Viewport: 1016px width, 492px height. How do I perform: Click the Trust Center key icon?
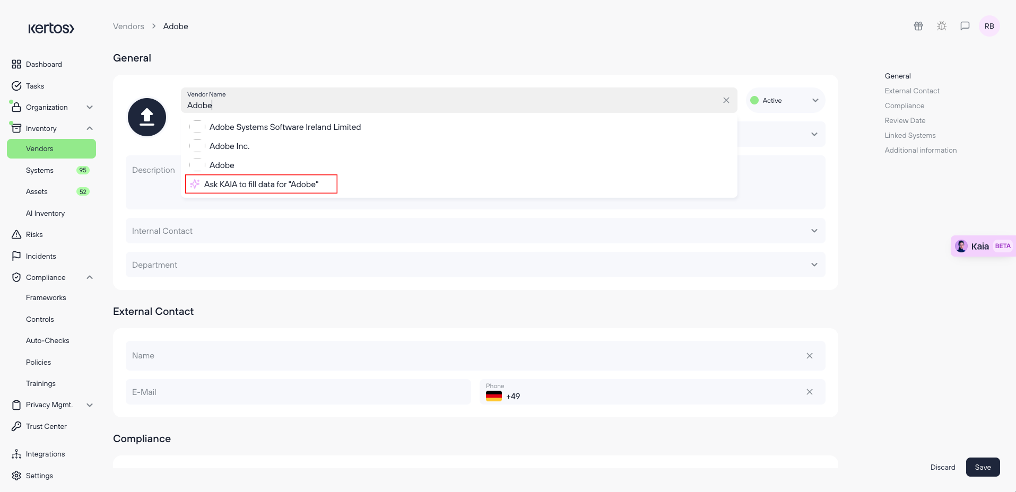(x=16, y=426)
